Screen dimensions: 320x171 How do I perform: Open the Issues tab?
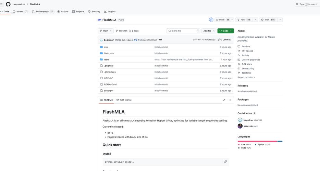coord(20,12)
